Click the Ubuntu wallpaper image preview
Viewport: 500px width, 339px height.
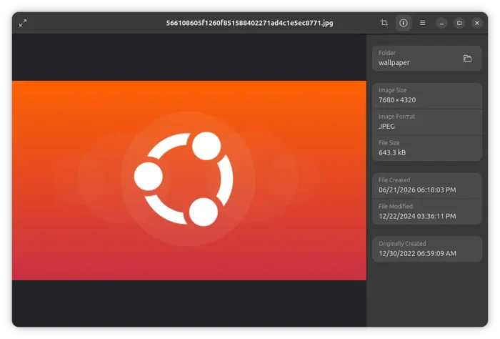pos(189,180)
